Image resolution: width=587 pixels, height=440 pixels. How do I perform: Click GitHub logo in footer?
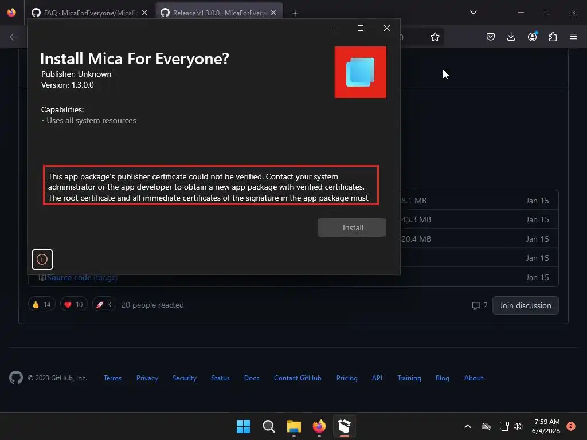coord(15,378)
